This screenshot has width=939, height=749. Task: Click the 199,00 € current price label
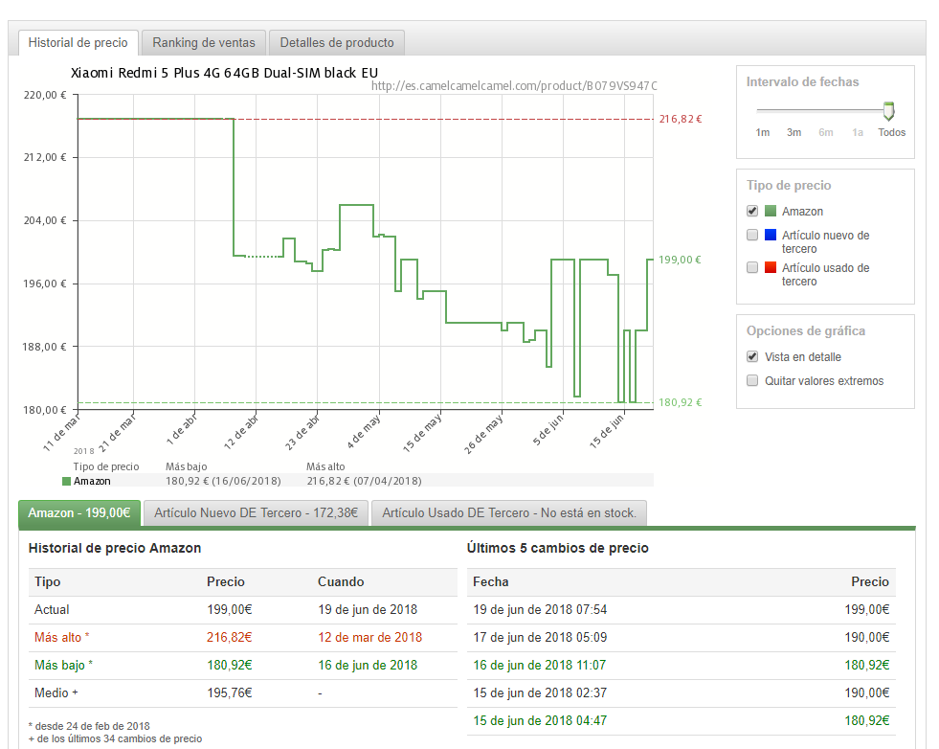click(680, 261)
